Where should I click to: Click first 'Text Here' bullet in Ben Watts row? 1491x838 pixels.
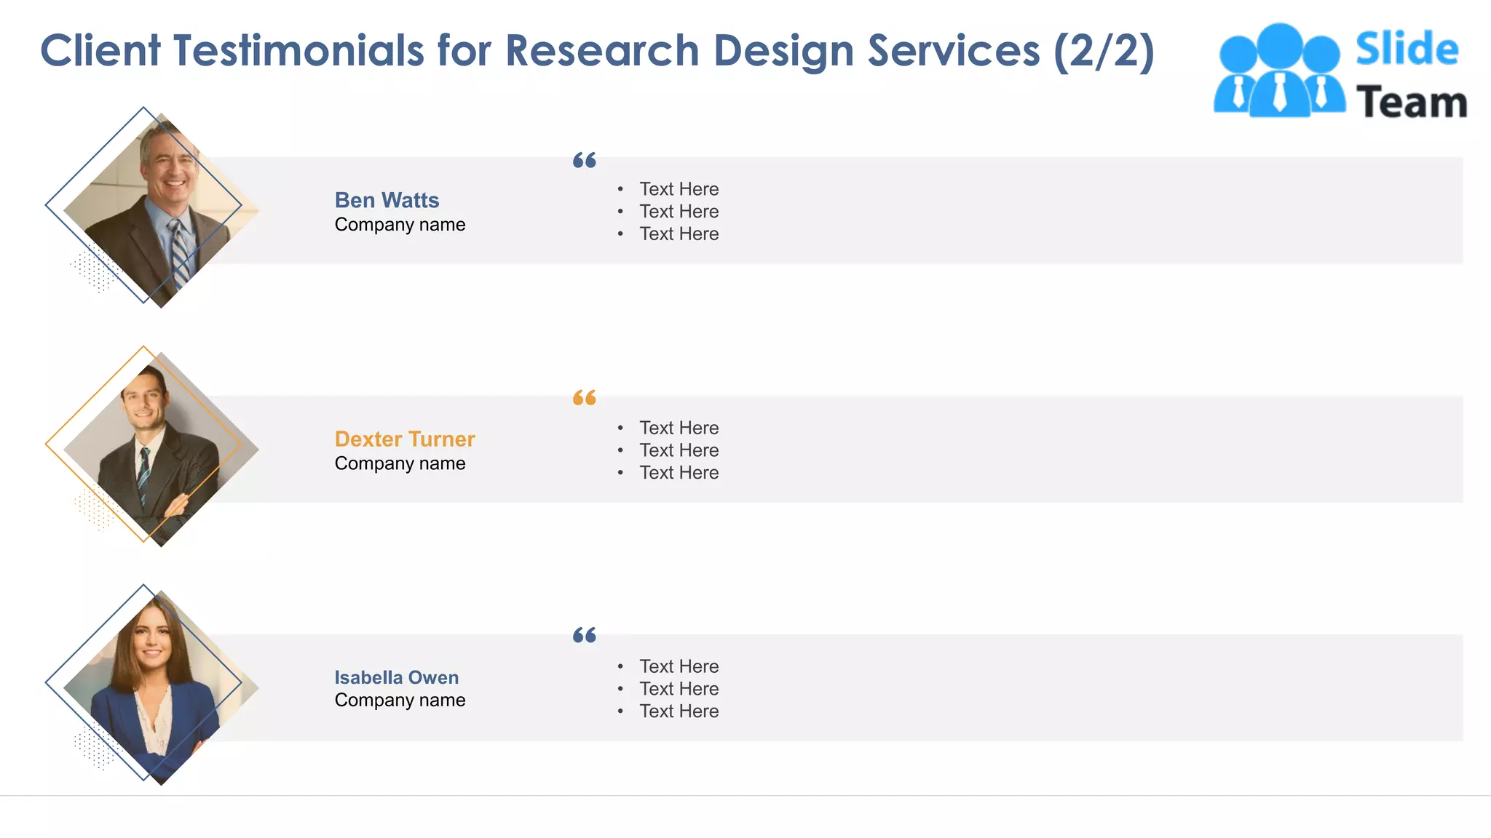tap(679, 189)
